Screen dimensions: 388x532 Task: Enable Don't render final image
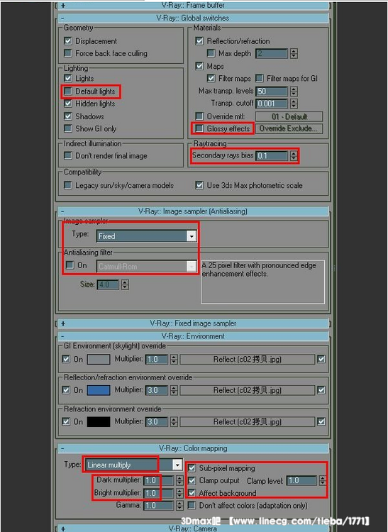coord(68,156)
